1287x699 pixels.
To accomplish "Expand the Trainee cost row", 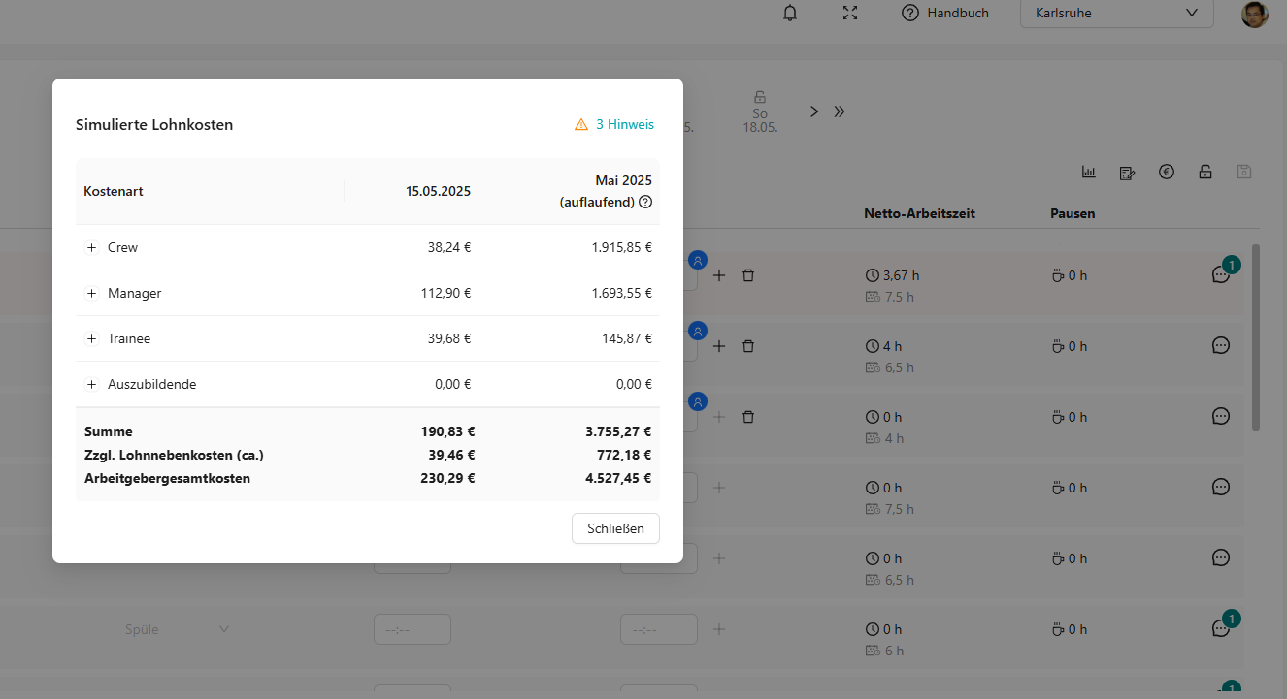I will click(x=92, y=339).
